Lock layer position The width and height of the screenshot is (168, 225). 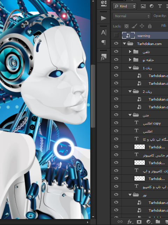click(x=142, y=26)
